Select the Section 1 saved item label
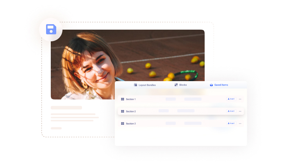289x165 pixels. point(131,99)
